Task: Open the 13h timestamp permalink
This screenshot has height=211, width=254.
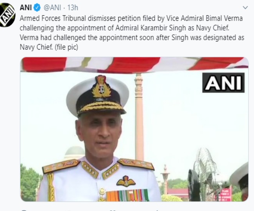Action: (73, 8)
